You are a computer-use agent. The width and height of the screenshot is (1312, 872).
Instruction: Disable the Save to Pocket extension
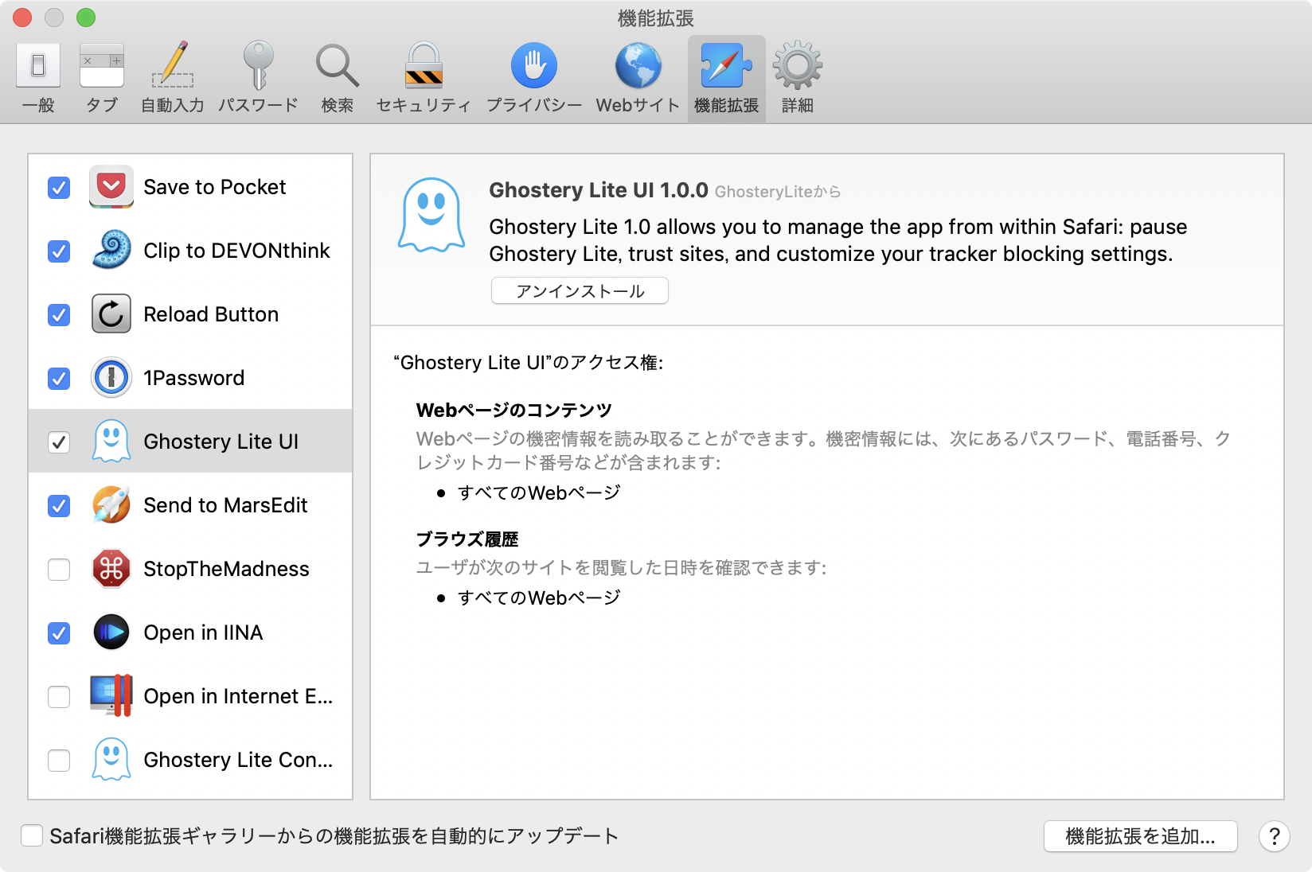click(x=59, y=188)
